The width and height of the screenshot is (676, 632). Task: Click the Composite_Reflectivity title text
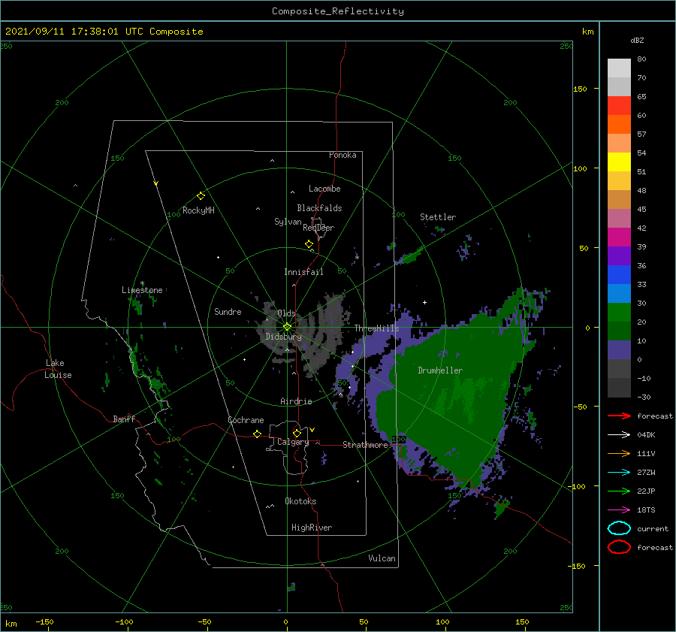click(x=338, y=11)
